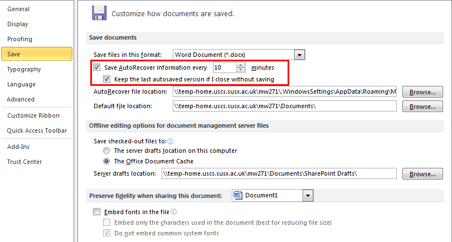Toggle Save AutoRecover information checkbox
Screen dimensions: 452x242
click(x=97, y=67)
